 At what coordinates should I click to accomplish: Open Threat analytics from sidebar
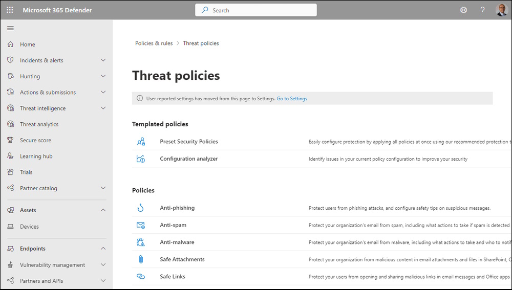point(39,124)
